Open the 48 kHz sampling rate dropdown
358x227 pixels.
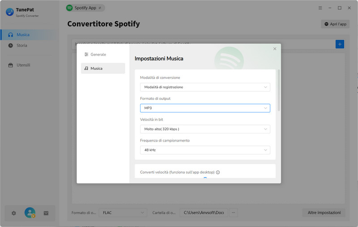pyautogui.click(x=205, y=150)
